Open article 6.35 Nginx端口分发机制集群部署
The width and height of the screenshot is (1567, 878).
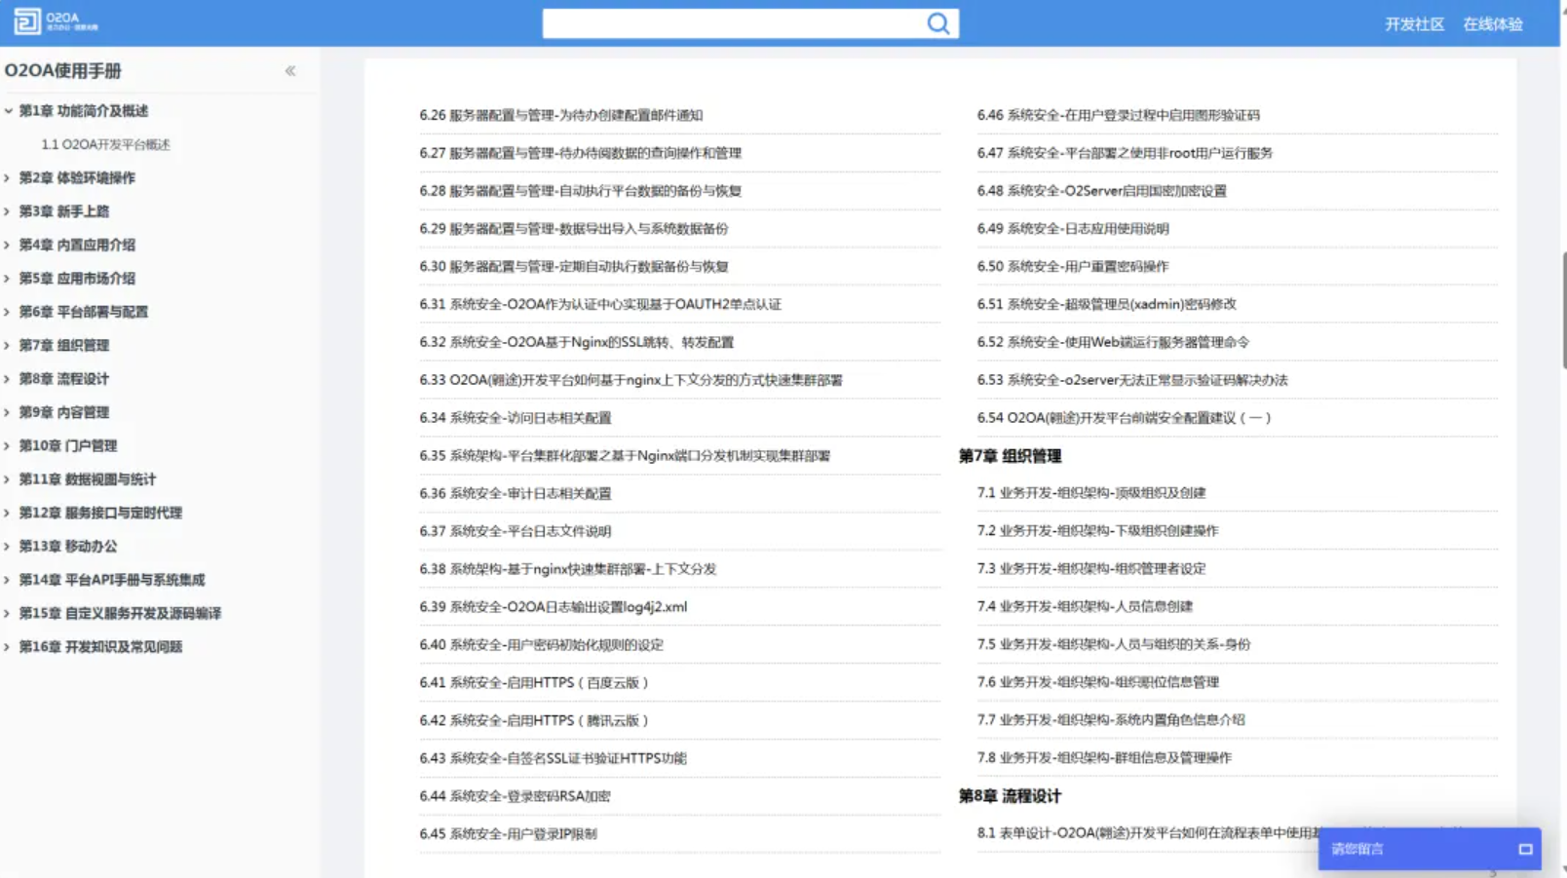coord(626,456)
